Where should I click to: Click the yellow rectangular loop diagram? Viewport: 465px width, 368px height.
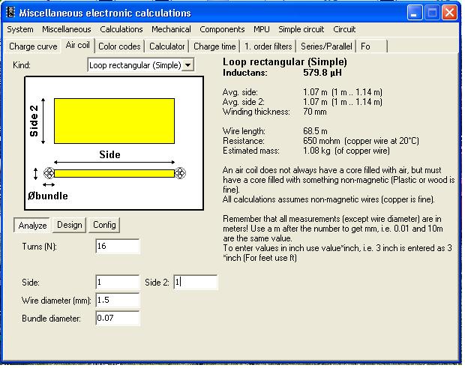[x=114, y=121]
